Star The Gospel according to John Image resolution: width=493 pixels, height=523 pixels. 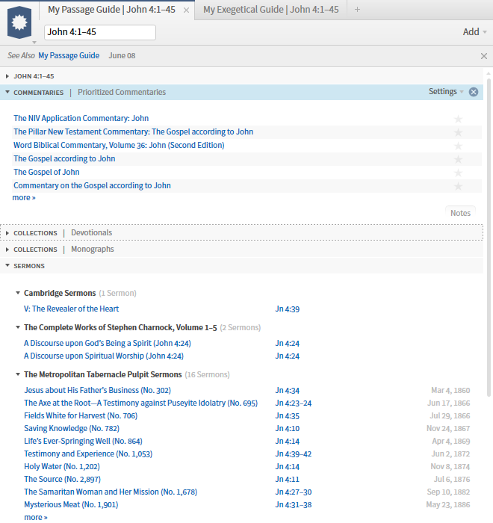(x=459, y=159)
